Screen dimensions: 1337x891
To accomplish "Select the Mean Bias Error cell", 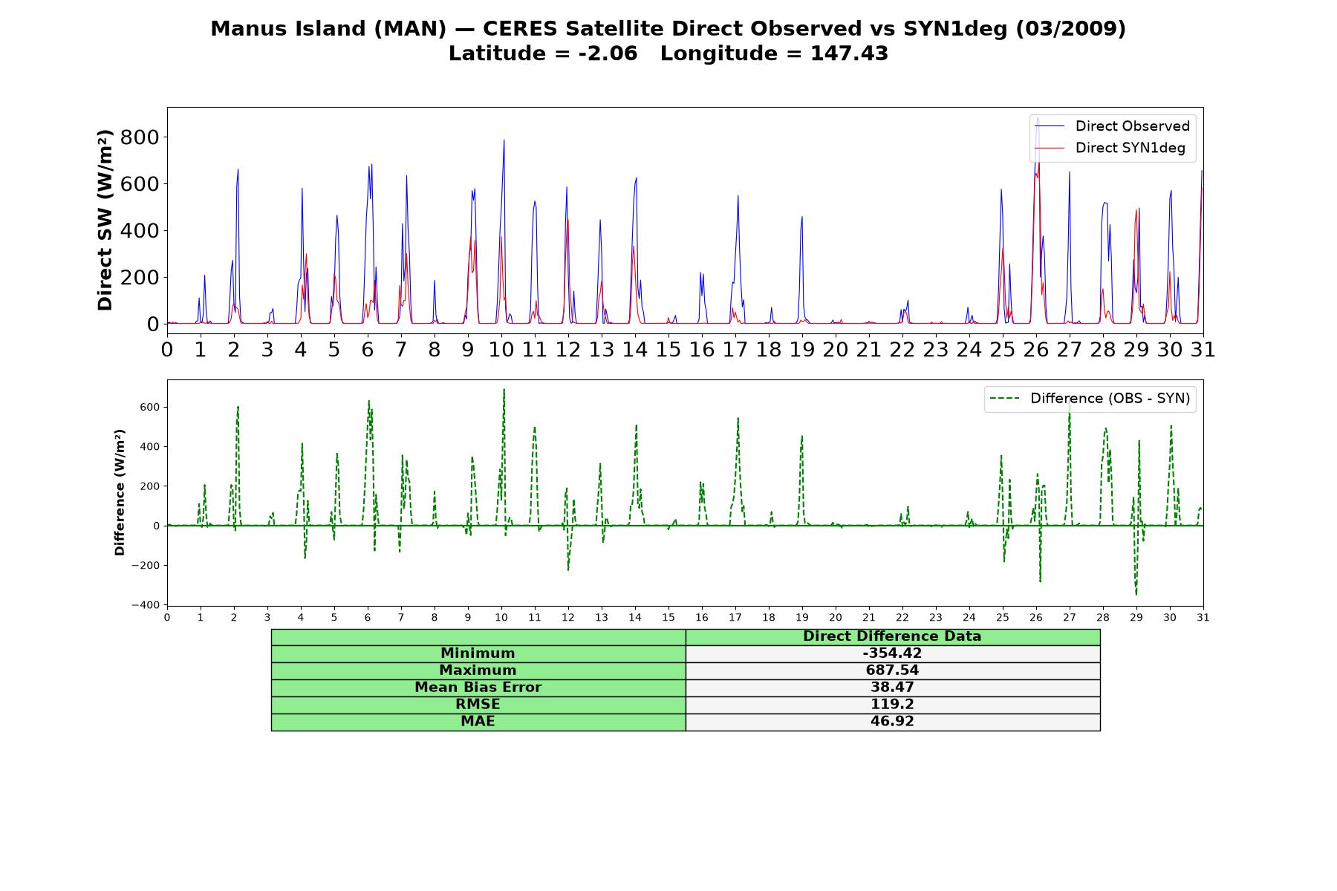I will (x=478, y=688).
